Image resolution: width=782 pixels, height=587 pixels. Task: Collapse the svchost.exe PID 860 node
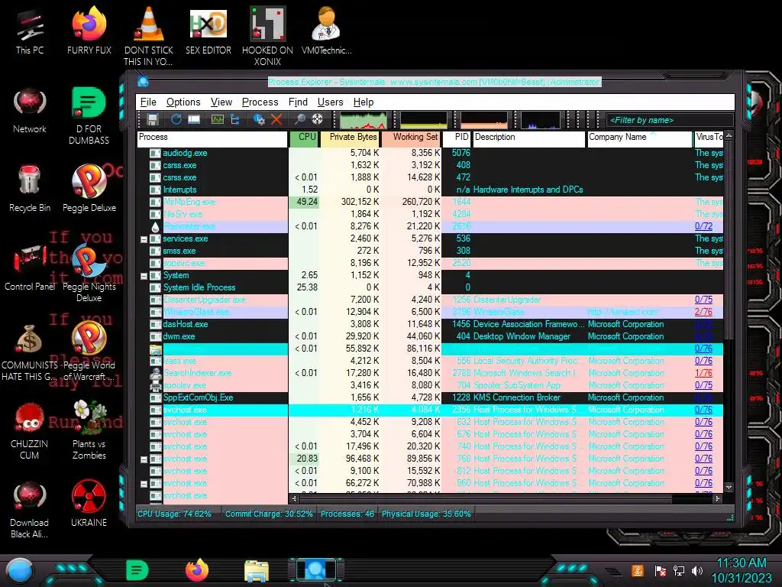tap(144, 484)
